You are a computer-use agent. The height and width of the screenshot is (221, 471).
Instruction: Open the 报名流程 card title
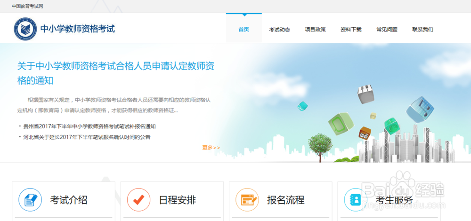(286, 200)
